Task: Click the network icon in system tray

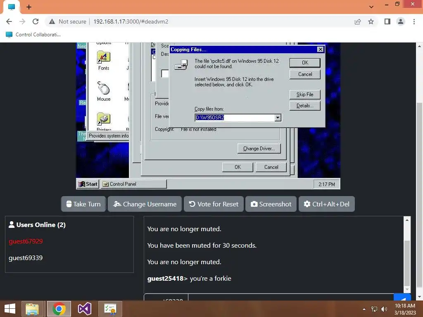Action: coord(374,309)
